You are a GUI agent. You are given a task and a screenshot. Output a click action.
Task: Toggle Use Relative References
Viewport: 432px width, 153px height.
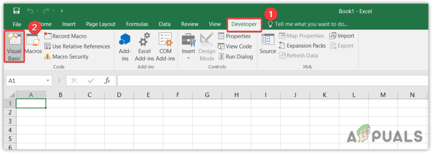click(x=77, y=46)
